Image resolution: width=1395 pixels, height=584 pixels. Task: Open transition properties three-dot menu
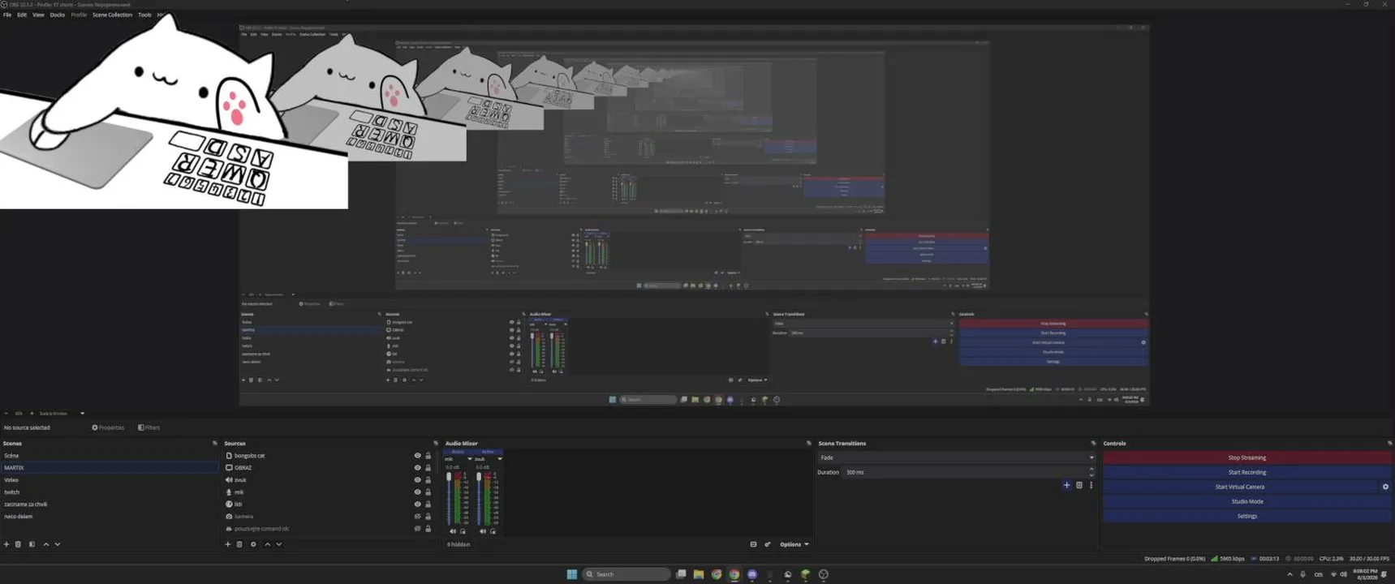(x=1091, y=485)
